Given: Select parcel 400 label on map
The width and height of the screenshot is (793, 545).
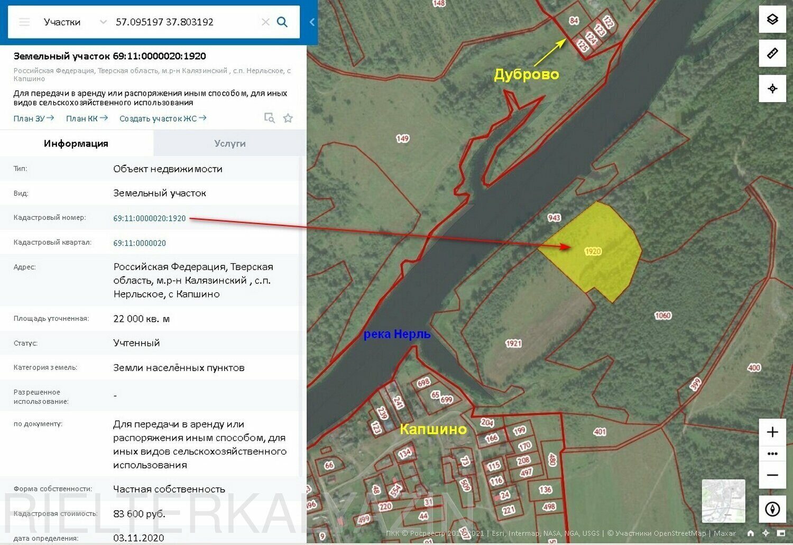Looking at the screenshot, I should pos(754,368).
